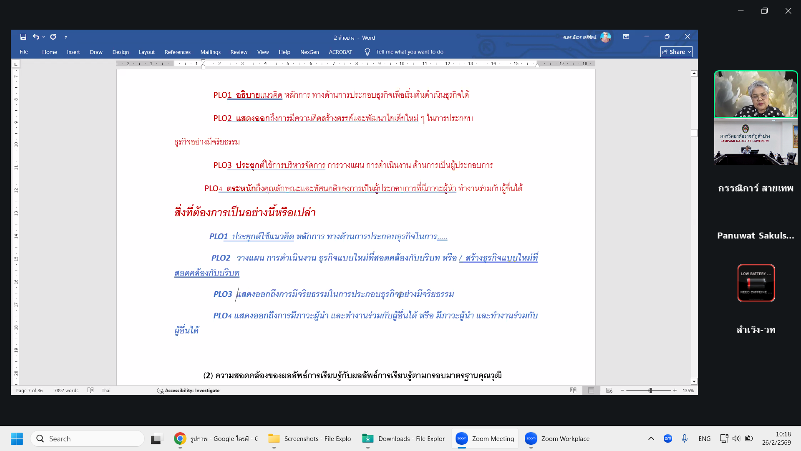Expand the Undo history dropdown arrow
Viewport: 801px width, 451px height.
[44, 37]
